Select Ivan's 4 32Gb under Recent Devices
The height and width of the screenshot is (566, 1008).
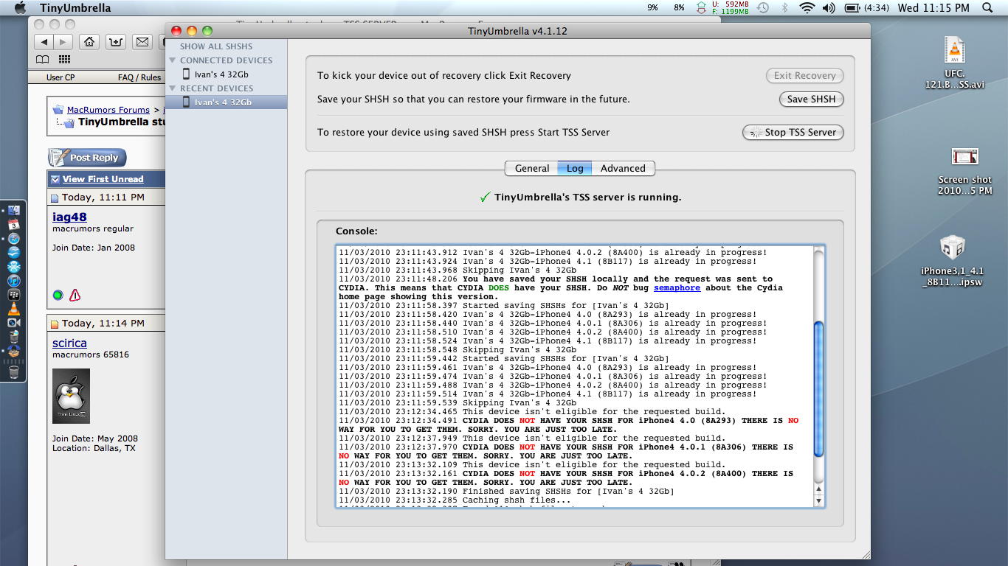pyautogui.click(x=226, y=102)
